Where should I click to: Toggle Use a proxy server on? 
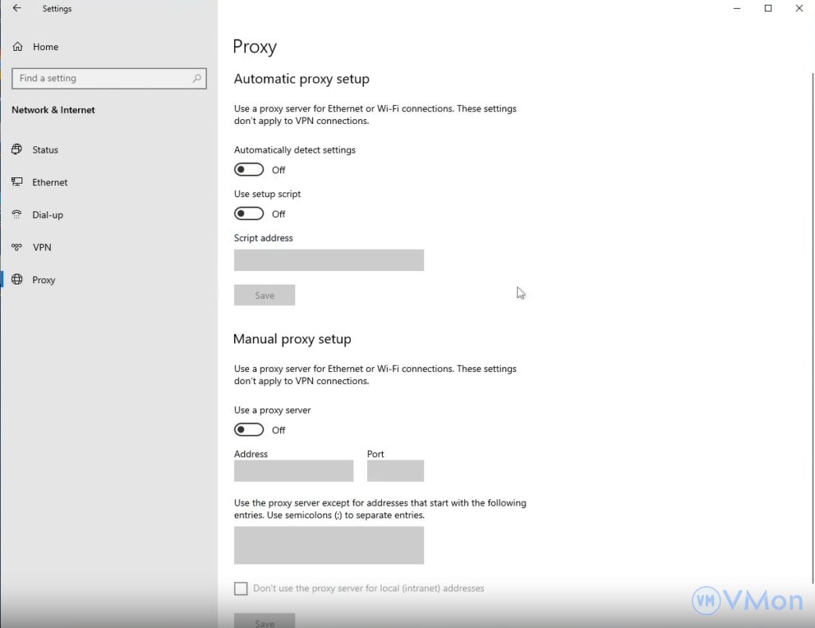(249, 430)
